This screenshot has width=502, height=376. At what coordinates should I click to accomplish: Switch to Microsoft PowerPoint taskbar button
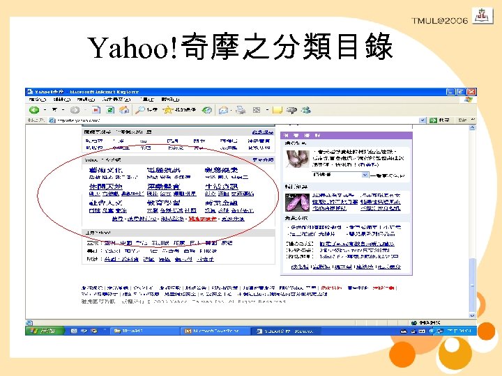215,331
